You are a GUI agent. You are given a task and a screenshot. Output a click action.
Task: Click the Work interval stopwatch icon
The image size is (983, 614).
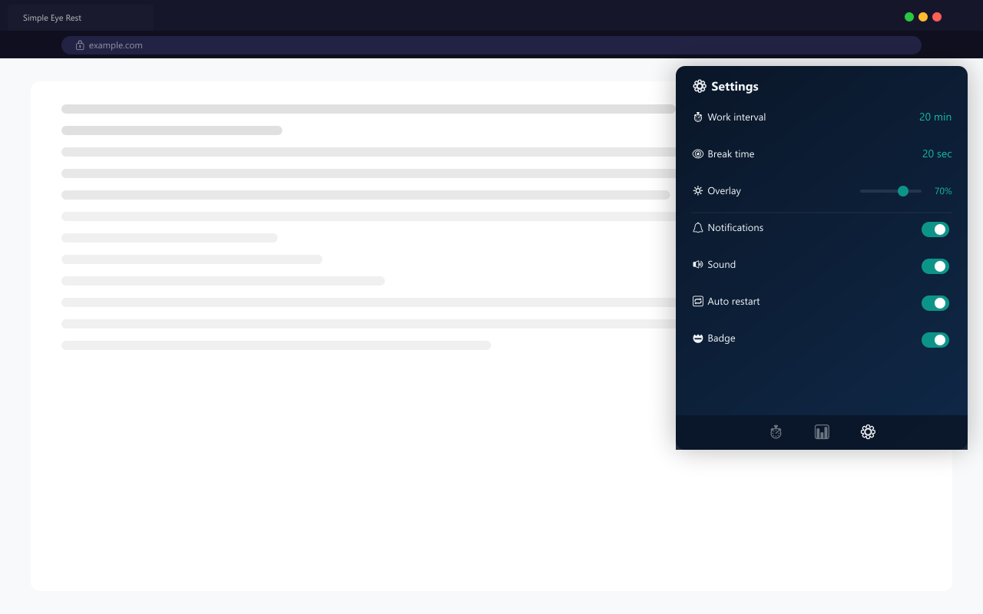pos(698,117)
